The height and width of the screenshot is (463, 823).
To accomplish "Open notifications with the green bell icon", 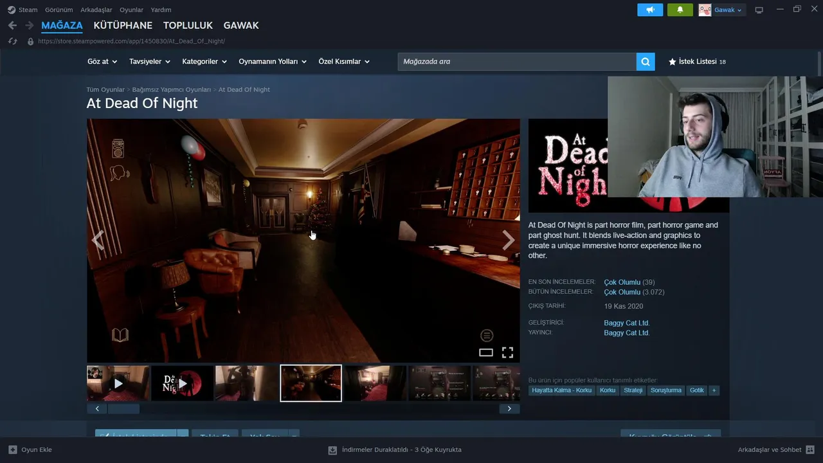I will (x=680, y=10).
